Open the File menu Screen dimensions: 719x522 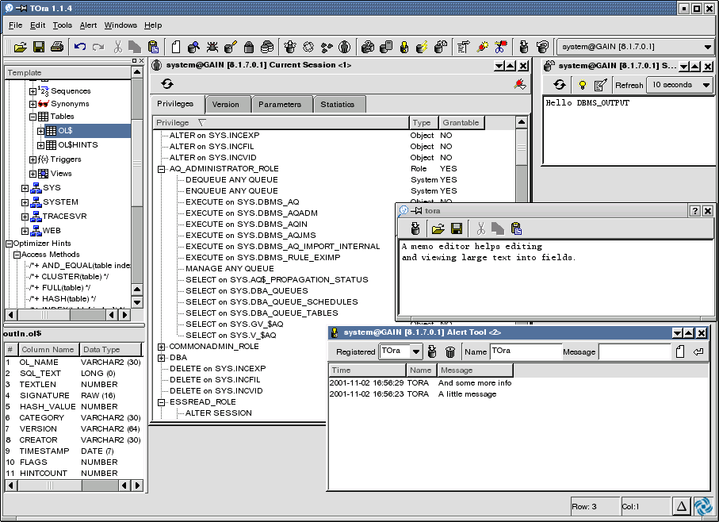[x=15, y=25]
